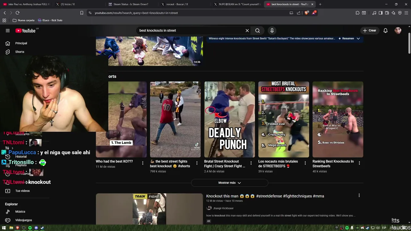Play the 14:36 Street Beefs video thumbnail

point(149,51)
